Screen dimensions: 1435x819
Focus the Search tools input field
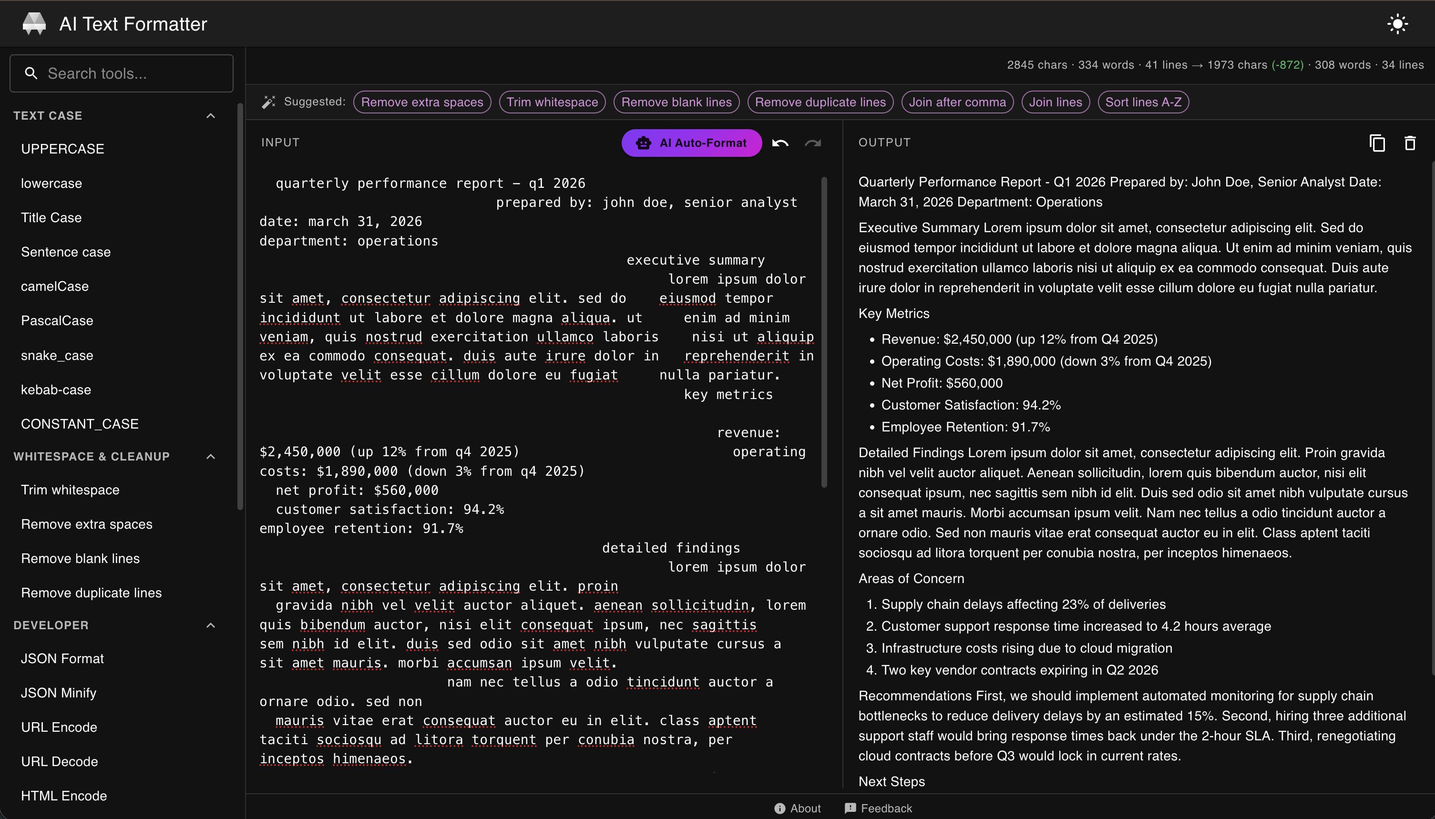click(x=122, y=73)
